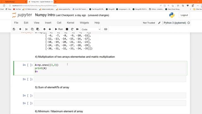Click first empty cell under Sum of elemeNTs
202x114 pixels.
click(x=110, y=96)
